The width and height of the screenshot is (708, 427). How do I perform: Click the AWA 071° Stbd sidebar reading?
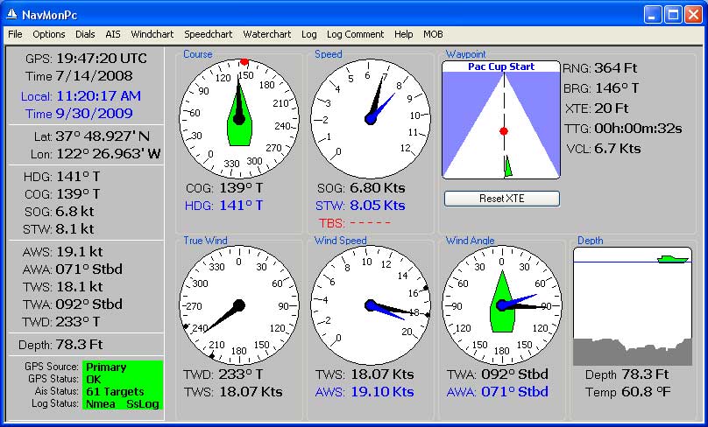pos(72,269)
